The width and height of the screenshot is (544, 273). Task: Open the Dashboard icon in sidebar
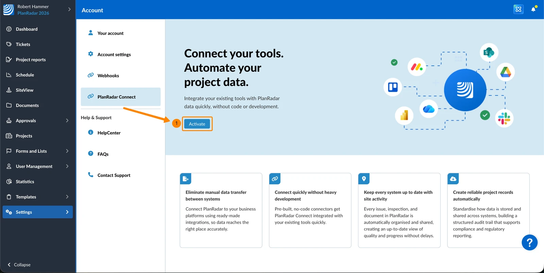point(9,29)
